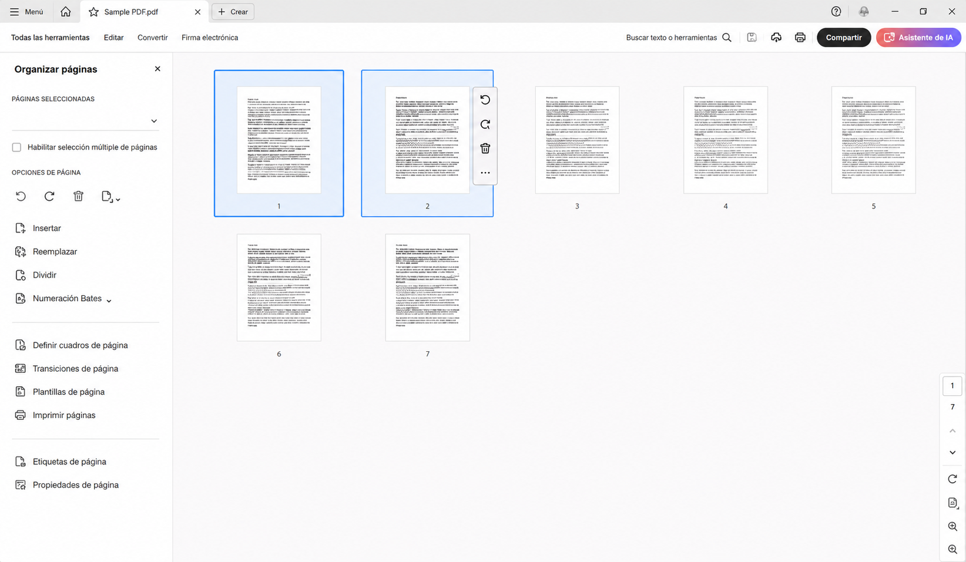Select page 6 thumbnail
The width and height of the screenshot is (966, 562).
pos(279,288)
